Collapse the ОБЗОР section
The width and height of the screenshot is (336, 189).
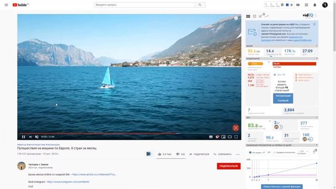317,46
